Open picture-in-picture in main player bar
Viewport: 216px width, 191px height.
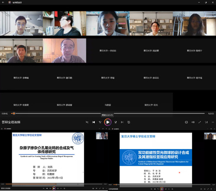pyautogui.click(x=187, y=122)
